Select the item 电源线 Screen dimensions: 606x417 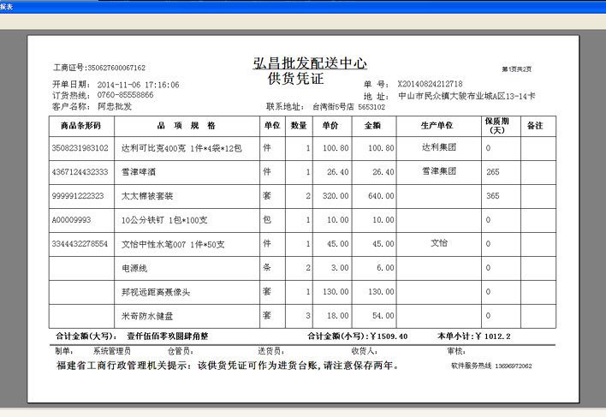(x=134, y=268)
